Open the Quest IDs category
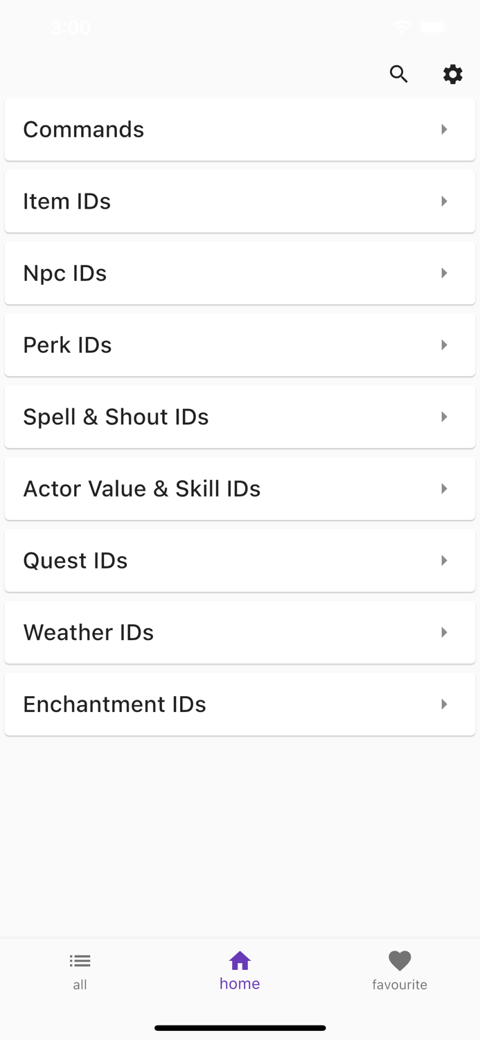480x1040 pixels. (240, 560)
